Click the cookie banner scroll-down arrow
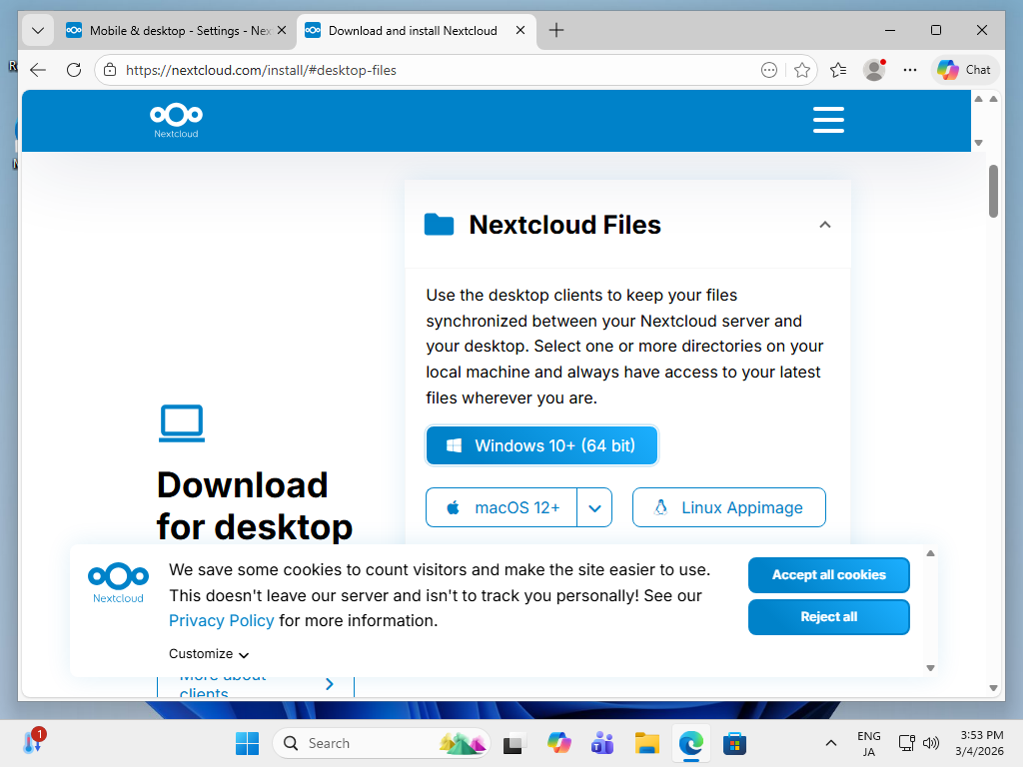Image resolution: width=1023 pixels, height=767 pixels. [x=930, y=668]
